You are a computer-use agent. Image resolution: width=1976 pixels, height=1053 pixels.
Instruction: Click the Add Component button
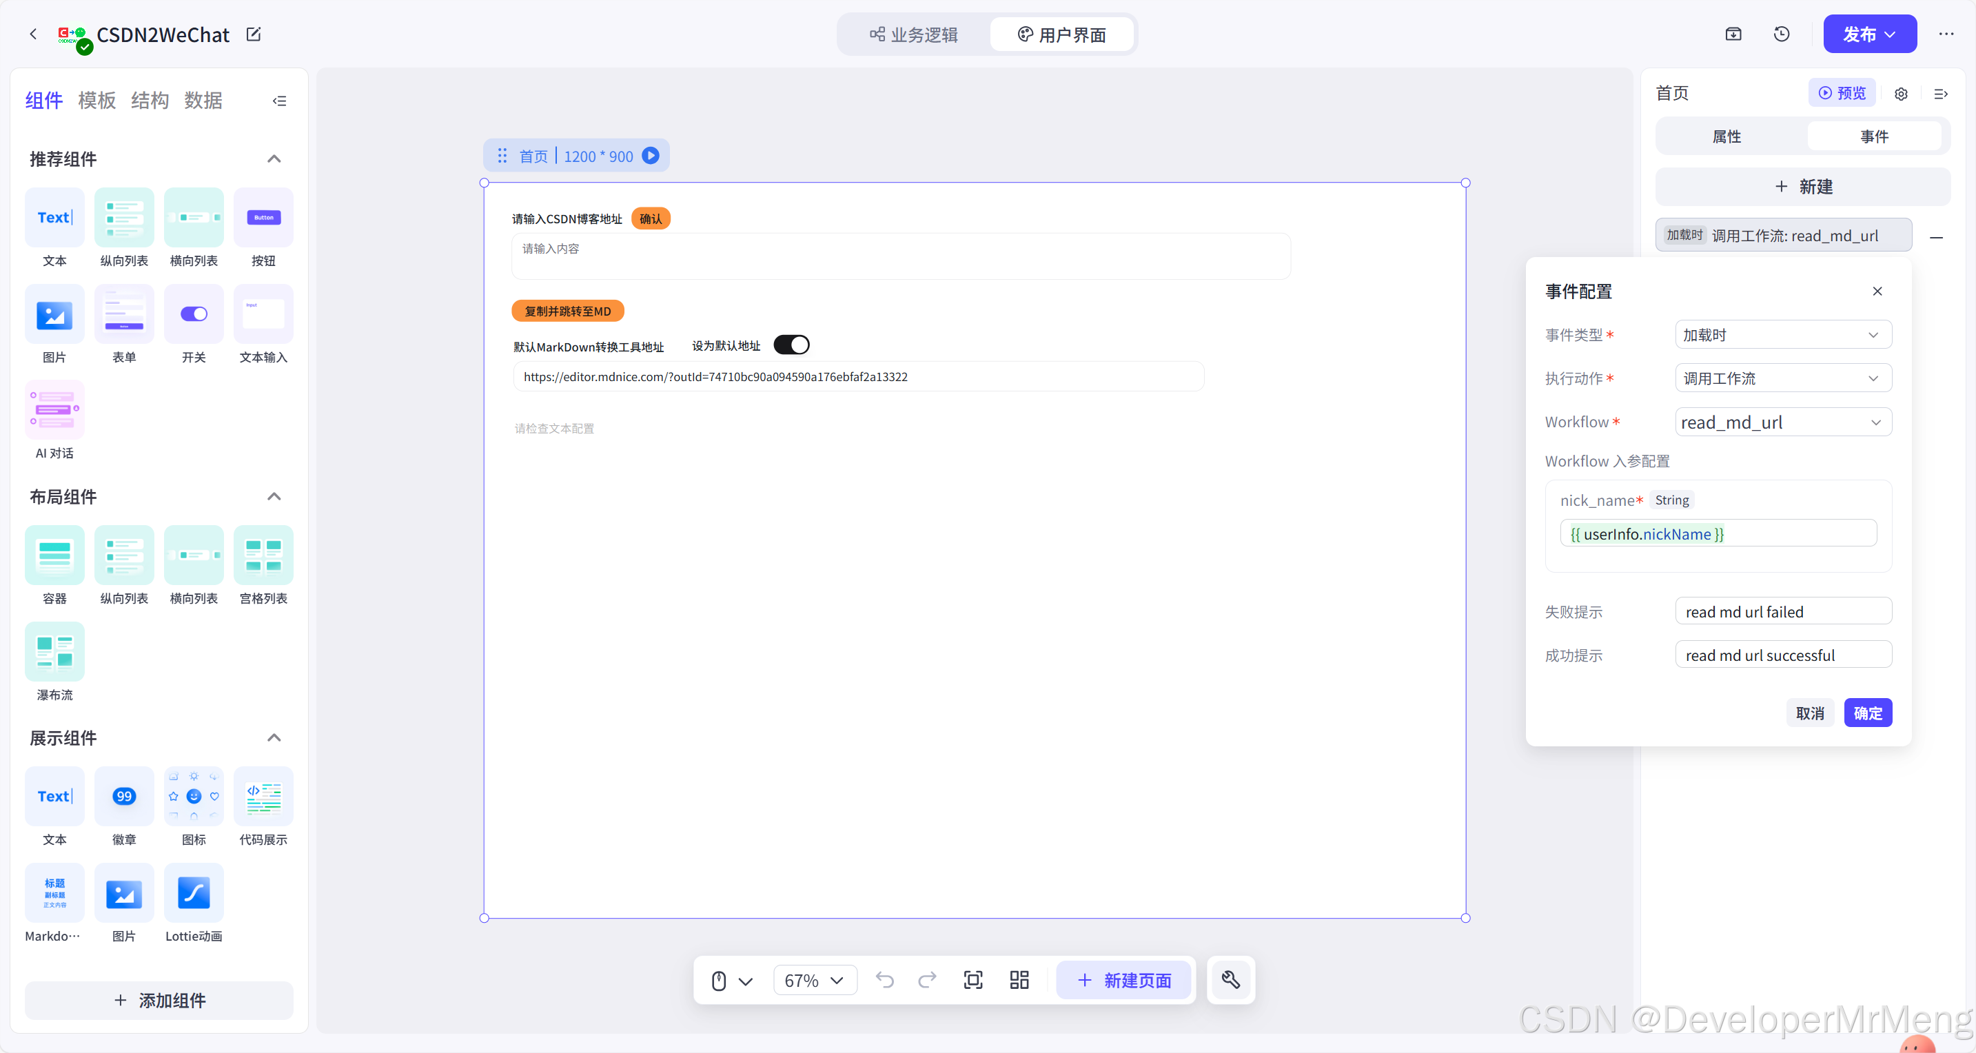tap(159, 1000)
